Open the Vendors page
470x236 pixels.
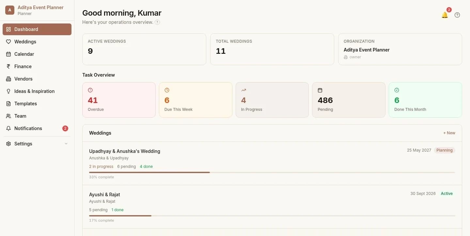click(x=37, y=79)
